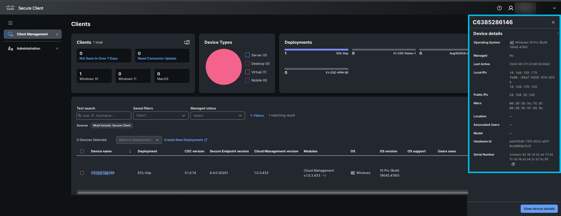Open the help question mark icon

(x=499, y=8)
